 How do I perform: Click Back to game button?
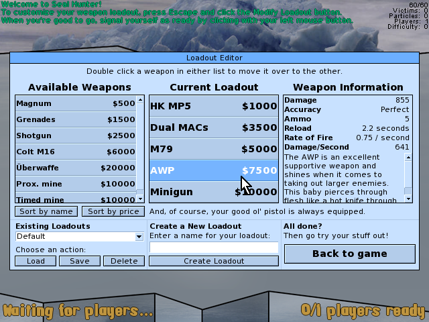[x=350, y=254]
